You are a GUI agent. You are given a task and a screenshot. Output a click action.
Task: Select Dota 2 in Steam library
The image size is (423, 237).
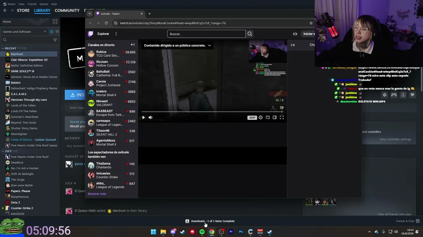15,202
